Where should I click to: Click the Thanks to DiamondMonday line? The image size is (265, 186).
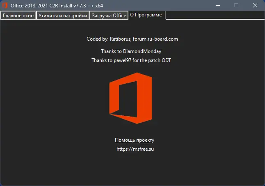(x=131, y=51)
